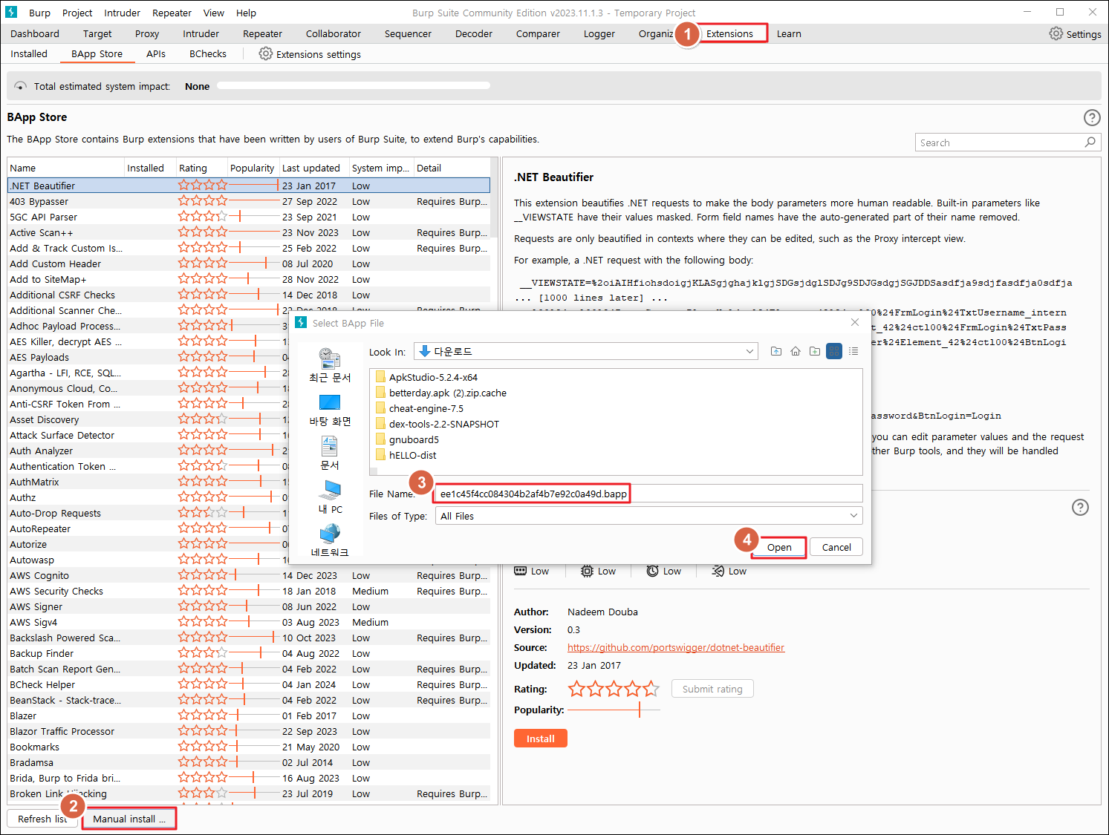This screenshot has height=835, width=1109.
Task: Select the dex-tools-2.2-SNAPSHOT folder
Action: (x=437, y=424)
